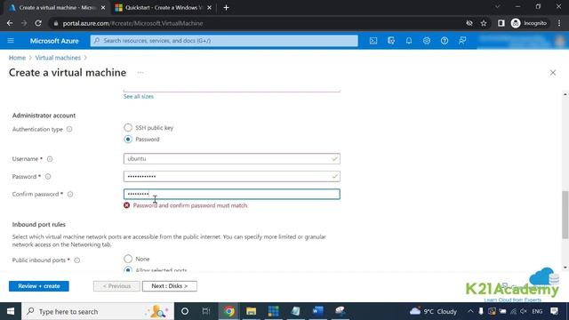Click the Azure search resources box
569x320 pixels.
(x=224, y=41)
